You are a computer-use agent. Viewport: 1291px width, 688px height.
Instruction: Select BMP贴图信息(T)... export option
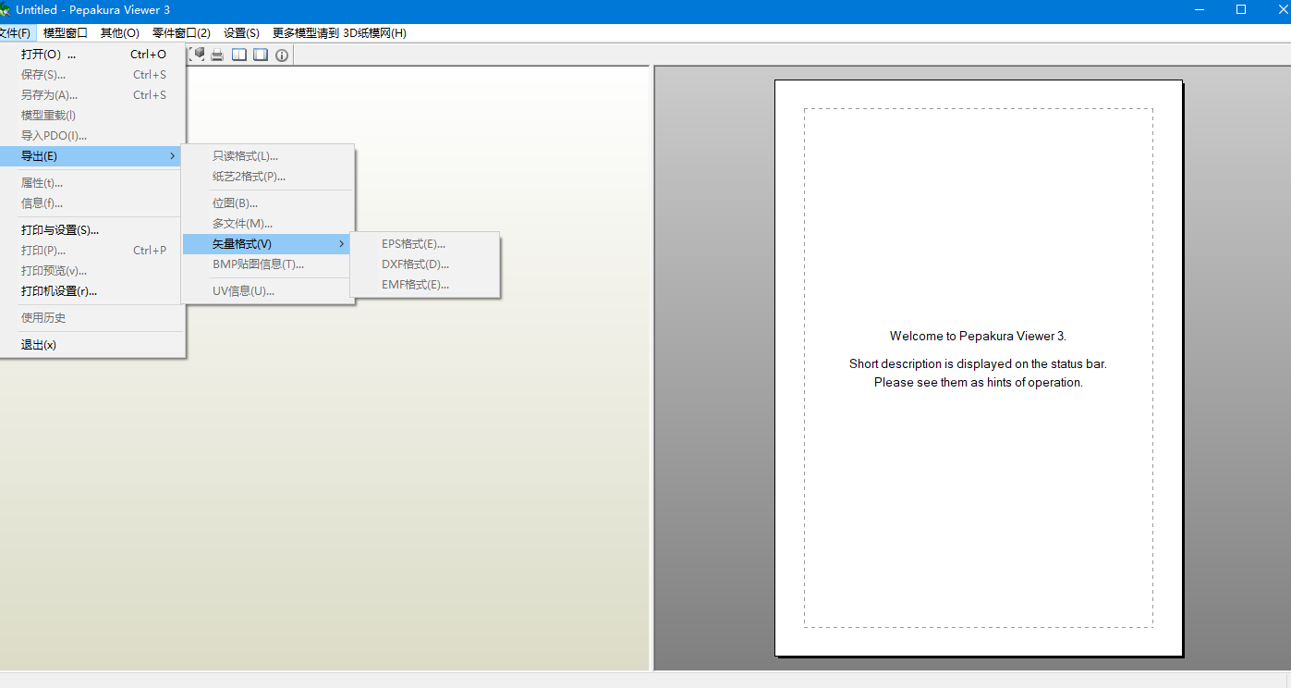268,264
